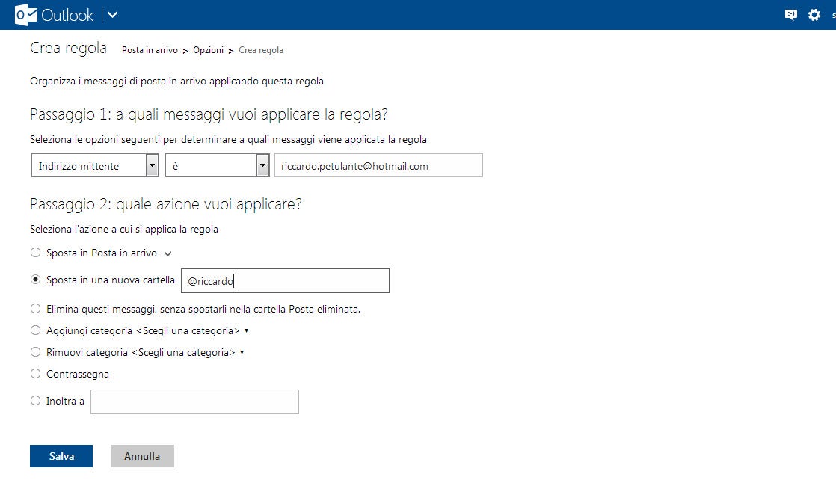
Task: Select 'Sposta in una nuova cartella' option
Action: coord(36,280)
